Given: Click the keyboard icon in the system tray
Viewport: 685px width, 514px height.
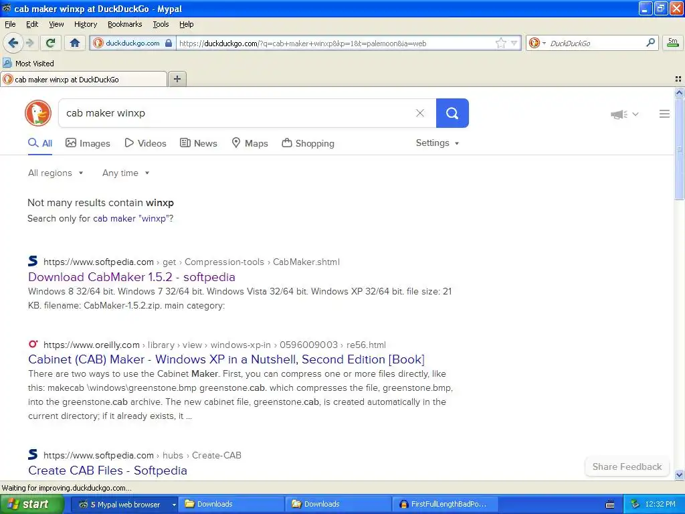Looking at the screenshot, I should [x=610, y=505].
